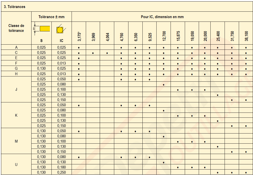The image size is (253, 175).
Task: Select the '38,100' column header
Action: coord(246,36)
